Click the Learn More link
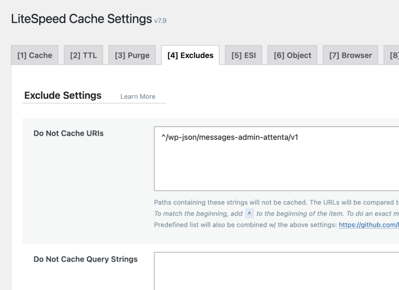 coord(138,97)
